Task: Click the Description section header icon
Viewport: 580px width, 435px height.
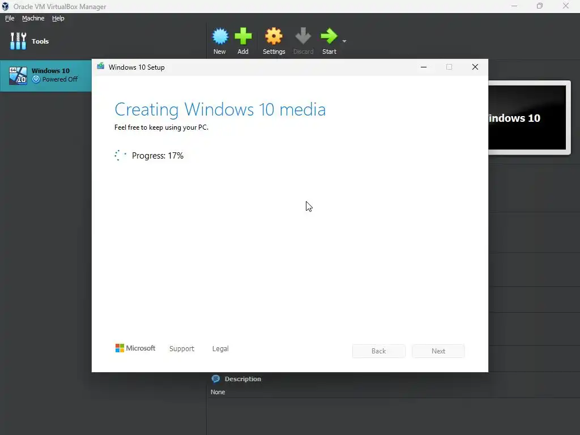Action: 216,379
